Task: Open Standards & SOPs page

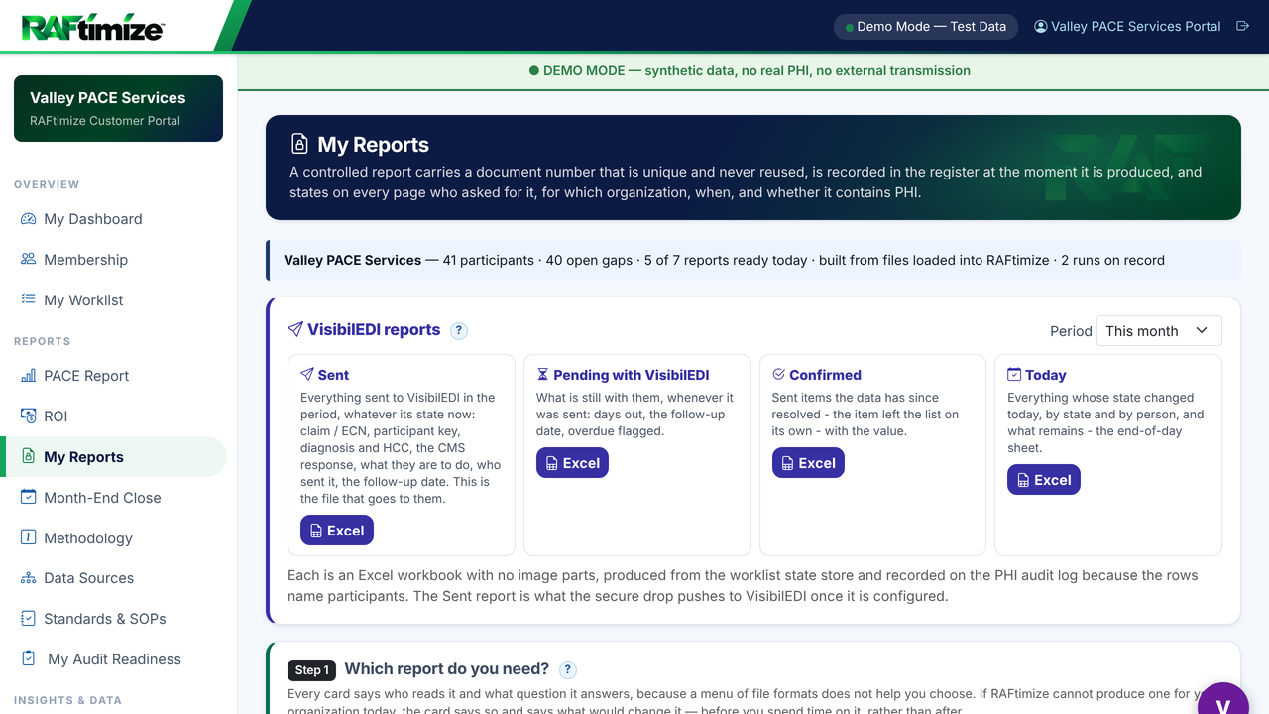Action: coord(113,619)
